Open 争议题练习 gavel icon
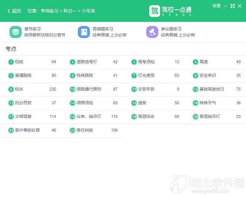This screenshot has height=197, width=246. pos(152,32)
